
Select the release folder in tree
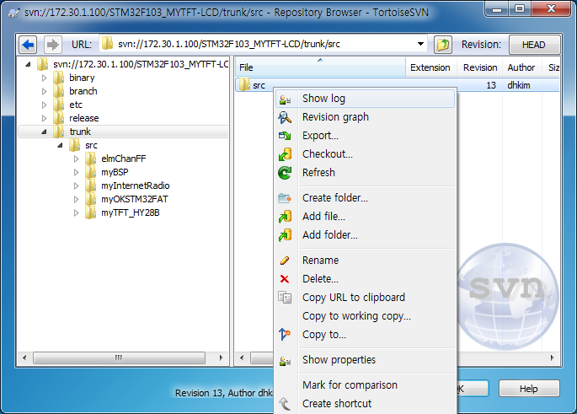[x=84, y=118]
